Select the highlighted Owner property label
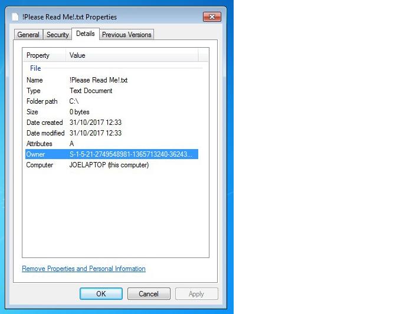The width and height of the screenshot is (413, 314). point(35,154)
